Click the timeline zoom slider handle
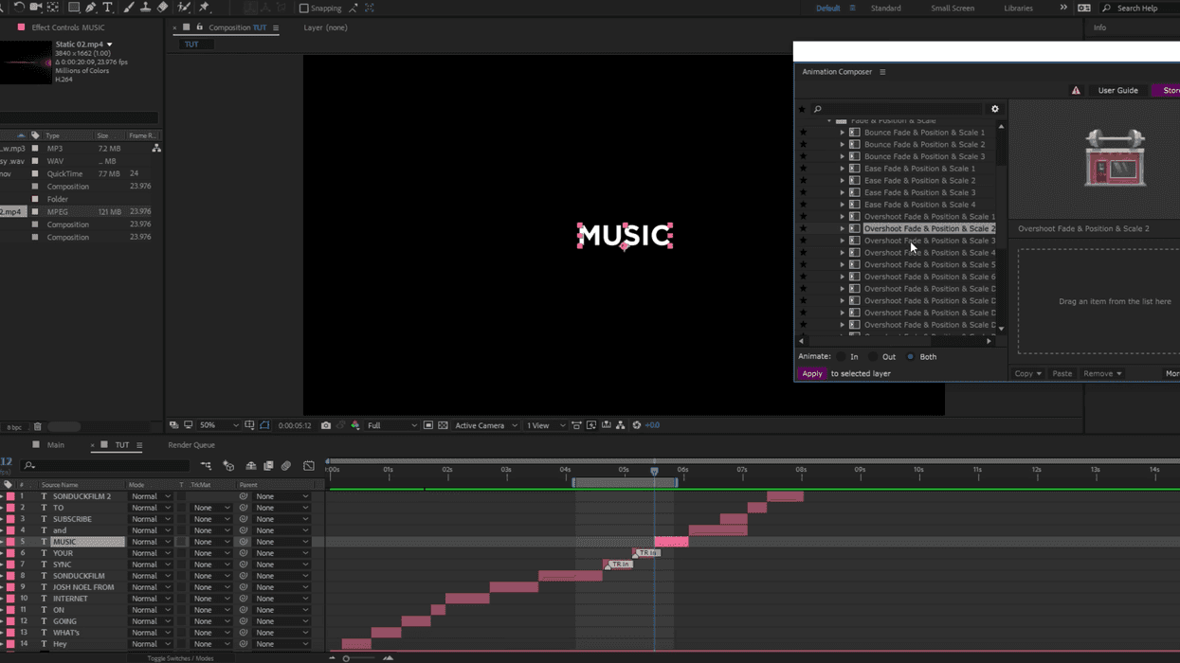The image size is (1180, 663). (x=346, y=658)
